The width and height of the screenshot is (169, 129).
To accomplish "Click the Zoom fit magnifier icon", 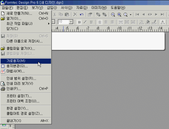I will (x=125, y=15).
